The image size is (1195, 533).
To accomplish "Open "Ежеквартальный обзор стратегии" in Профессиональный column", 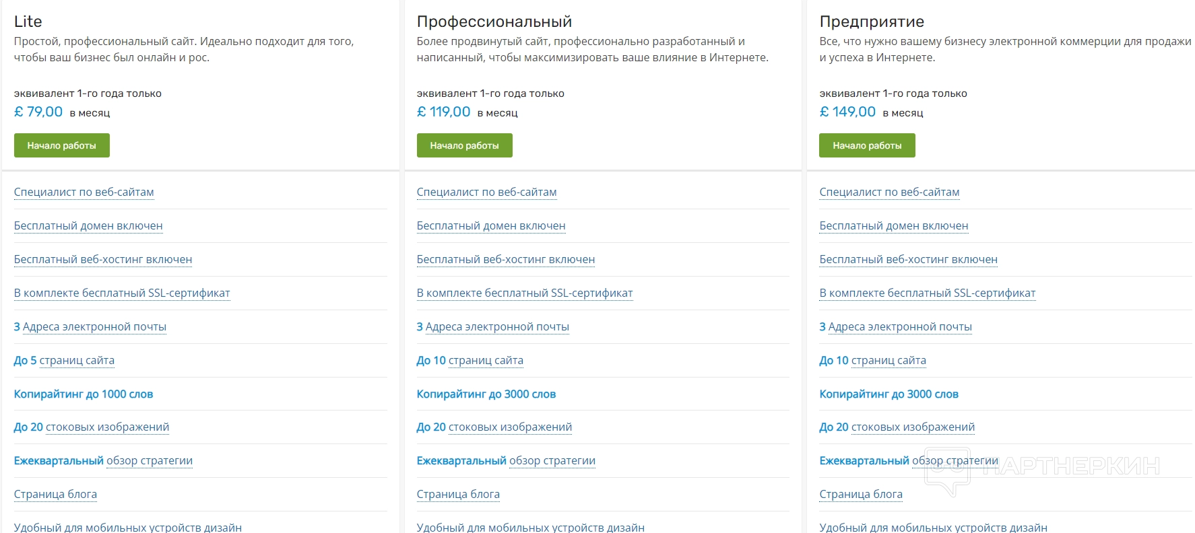I will 506,460.
